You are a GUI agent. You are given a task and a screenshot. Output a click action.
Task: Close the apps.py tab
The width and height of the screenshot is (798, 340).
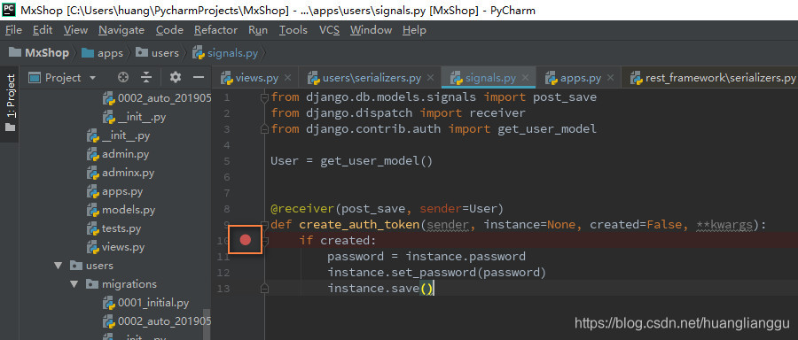click(611, 78)
